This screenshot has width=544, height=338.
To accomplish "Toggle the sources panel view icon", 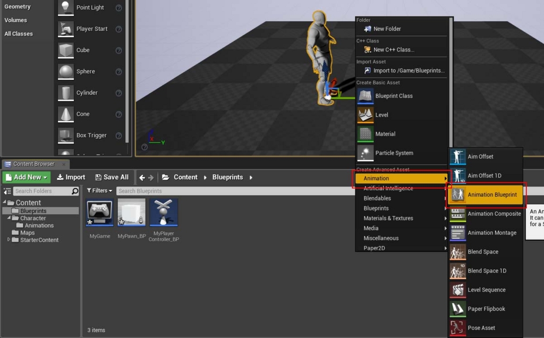I will [7, 191].
